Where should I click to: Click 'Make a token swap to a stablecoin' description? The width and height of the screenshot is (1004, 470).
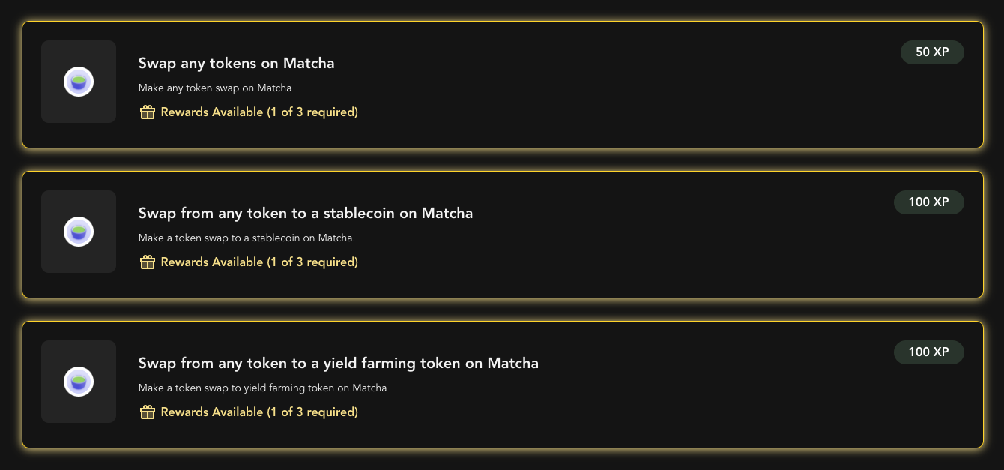click(247, 238)
